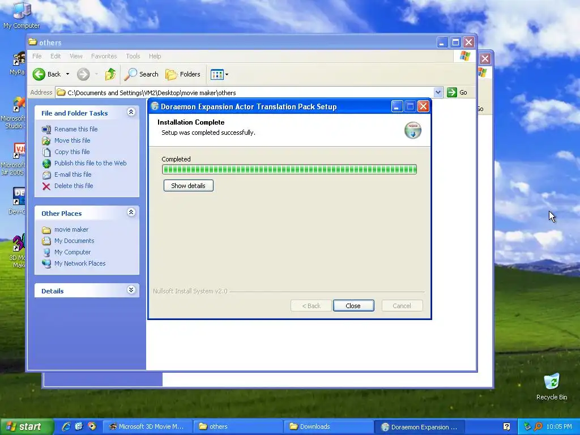Open movie maker folder in Other Places
This screenshot has width=580, height=435.
click(x=71, y=230)
